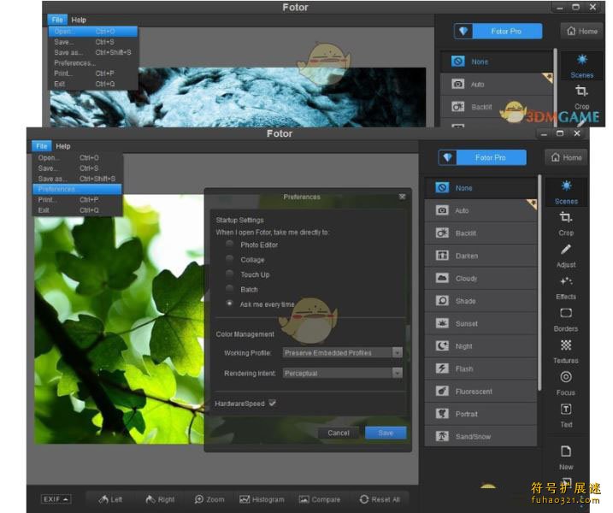Open Help menu in back window
Screen dimensions: 613x513
click(79, 20)
